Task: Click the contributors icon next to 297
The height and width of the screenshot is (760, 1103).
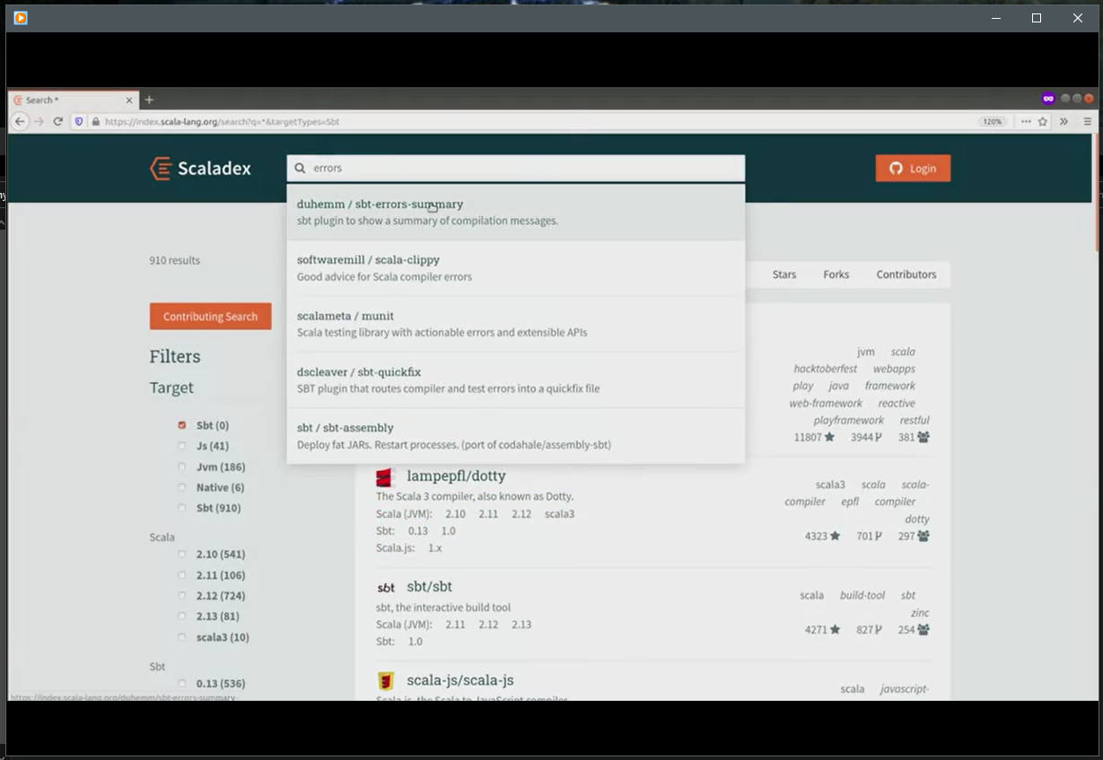Action: 924,537
